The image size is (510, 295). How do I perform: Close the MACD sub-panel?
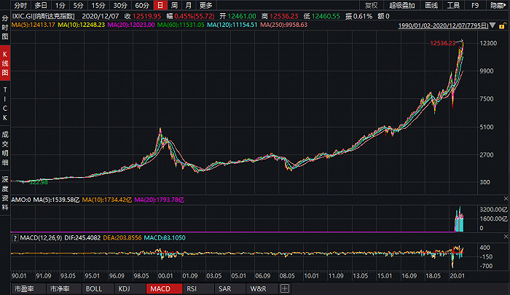(x=506, y=237)
